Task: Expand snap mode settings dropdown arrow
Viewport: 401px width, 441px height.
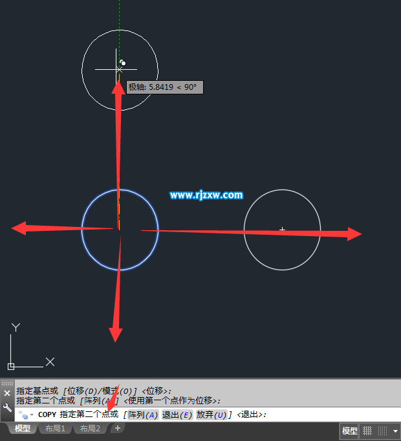Action: pyautogui.click(x=395, y=431)
